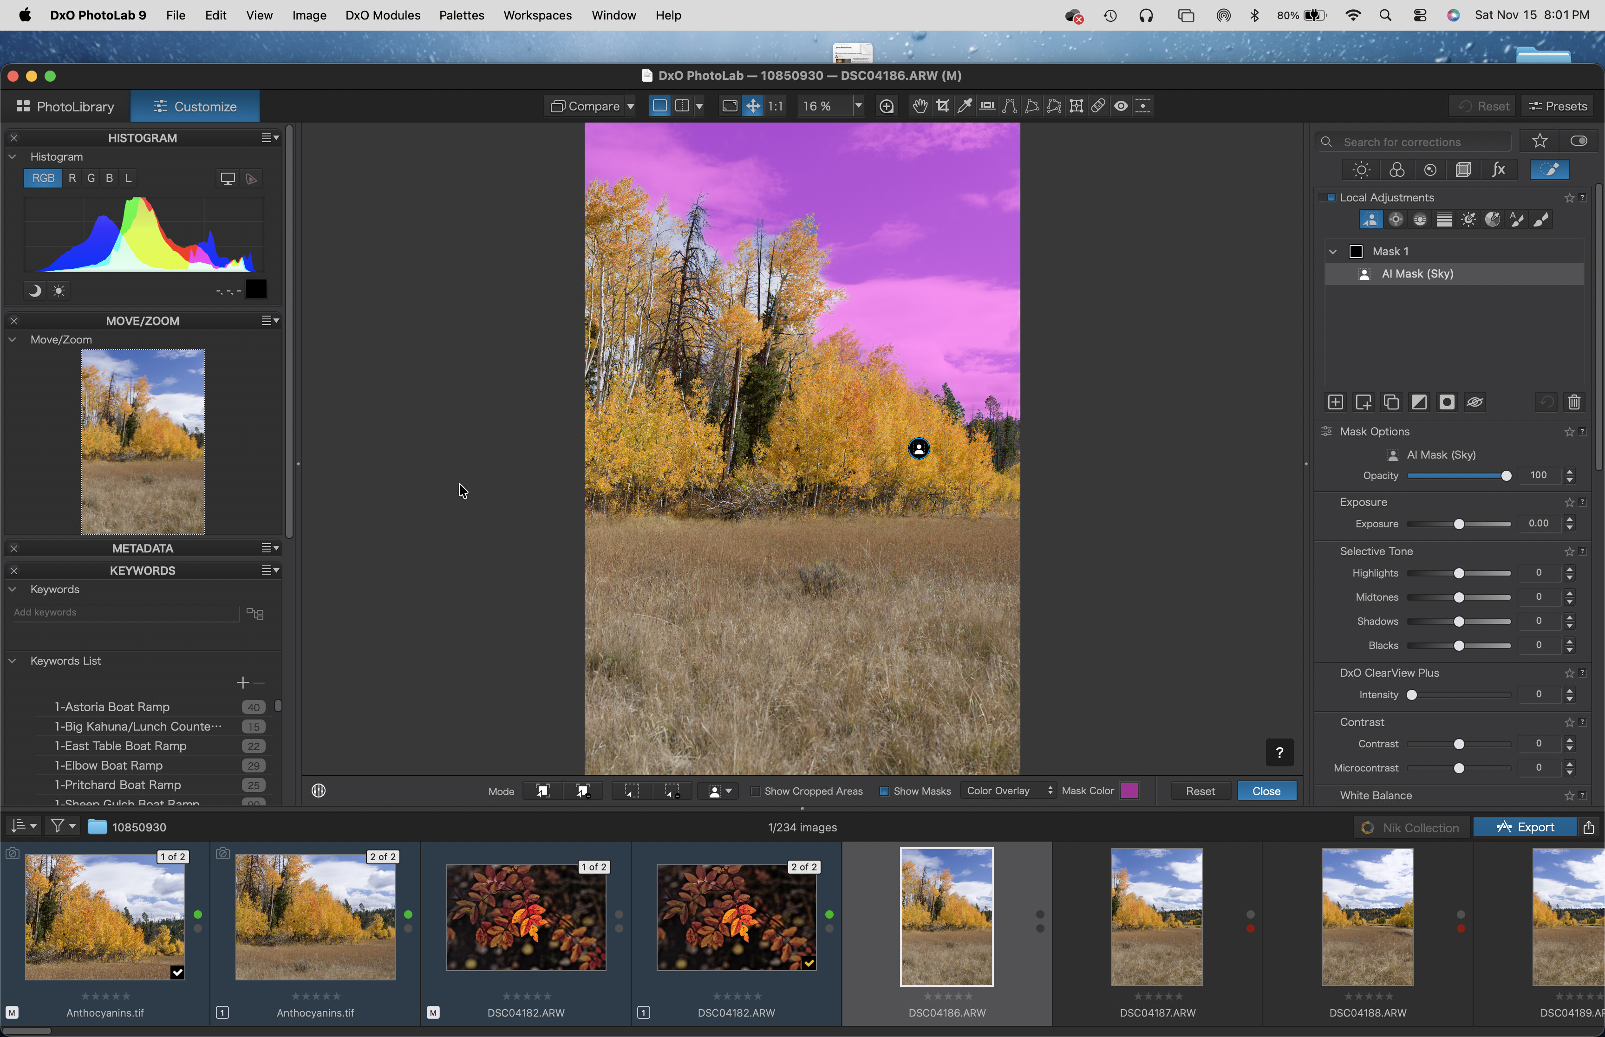Image resolution: width=1605 pixels, height=1037 pixels.
Task: Collapse the Mask 1 group chevron
Action: pyautogui.click(x=1332, y=251)
